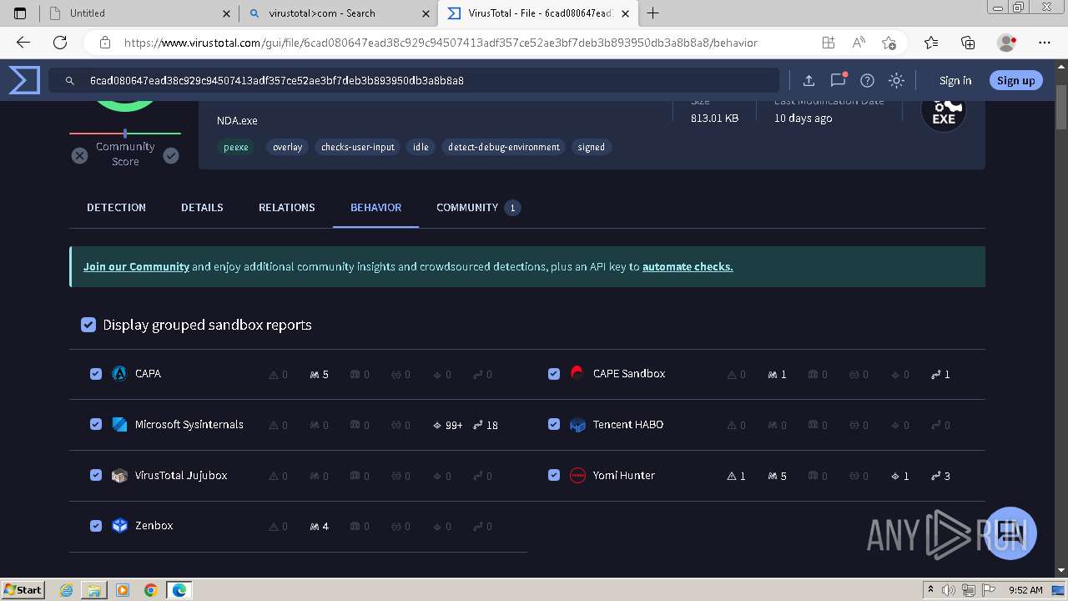Open Chrome from the taskbar
1068x601 pixels.
click(150, 590)
